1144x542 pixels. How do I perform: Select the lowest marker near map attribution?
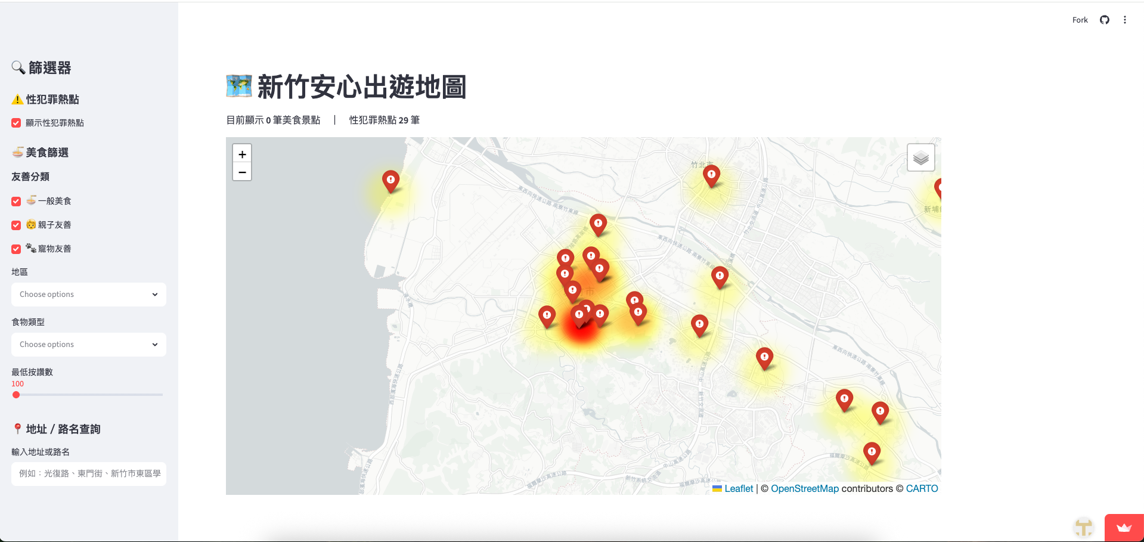872,453
